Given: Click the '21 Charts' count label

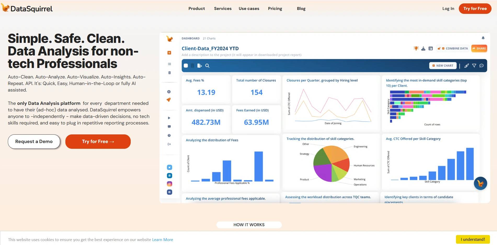Looking at the screenshot, I should point(209,38).
